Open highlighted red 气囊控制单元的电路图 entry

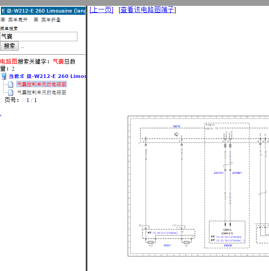click(x=42, y=84)
